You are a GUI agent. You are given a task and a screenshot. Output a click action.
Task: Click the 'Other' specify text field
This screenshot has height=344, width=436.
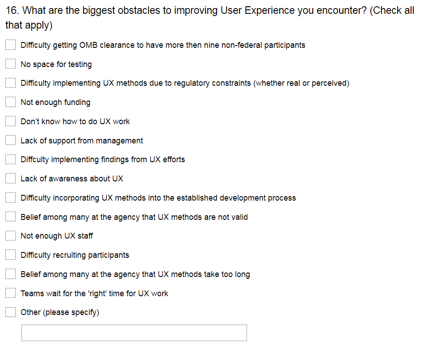click(x=134, y=333)
